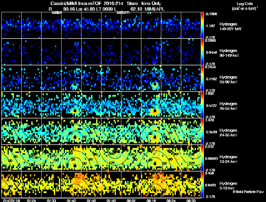Image resolution: width=266 pixels, height=202 pixels.
Task: Click the B-field Particle Flow label
Action: click(x=248, y=192)
